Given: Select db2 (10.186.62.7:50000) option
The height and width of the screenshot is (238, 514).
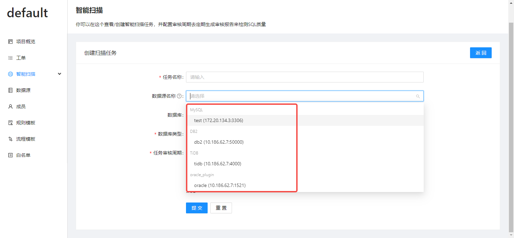Looking at the screenshot, I should pos(305,142).
